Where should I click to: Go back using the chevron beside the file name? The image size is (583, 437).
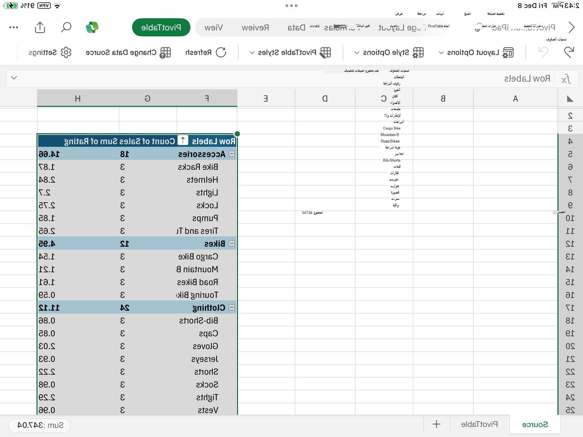(x=572, y=27)
